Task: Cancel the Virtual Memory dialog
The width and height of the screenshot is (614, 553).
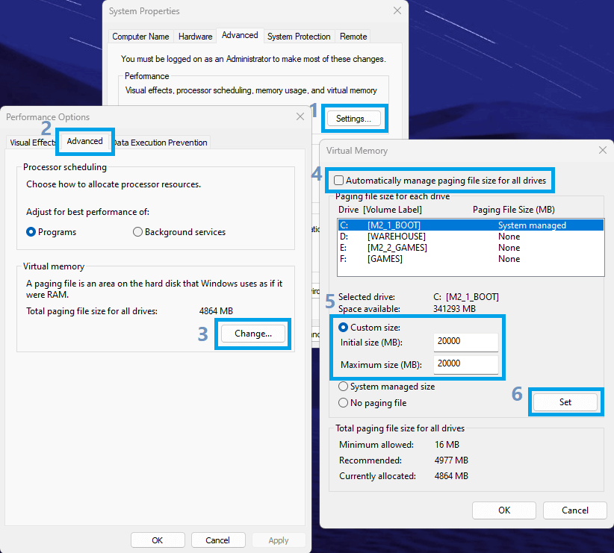Action: pyautogui.click(x=575, y=510)
